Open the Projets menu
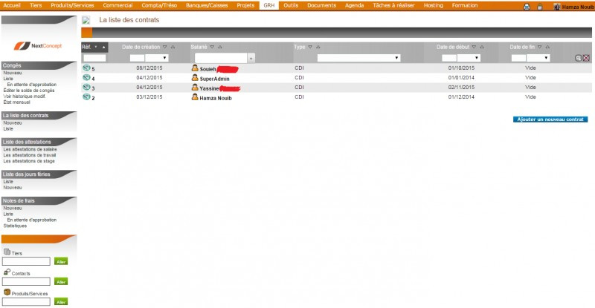Screen dimensions: 595x308 [x=245, y=5]
